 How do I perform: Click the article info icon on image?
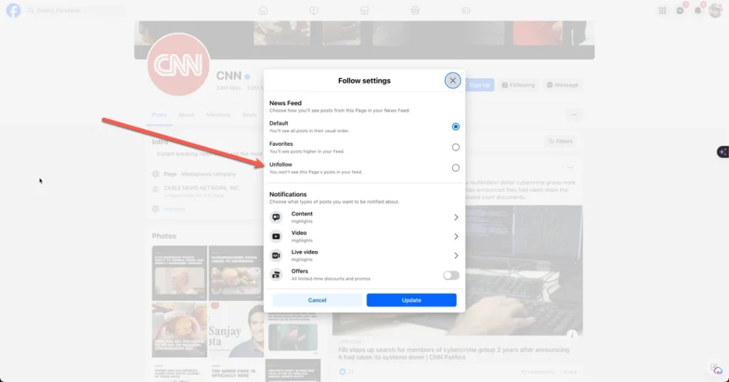coord(572,334)
